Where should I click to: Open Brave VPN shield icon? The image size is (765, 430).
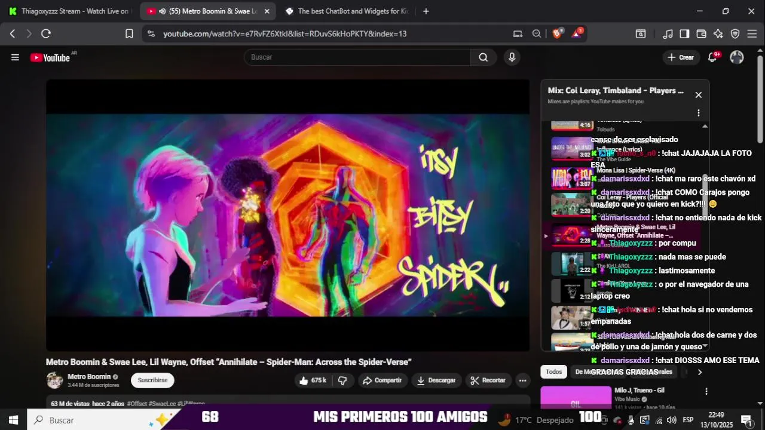[735, 34]
